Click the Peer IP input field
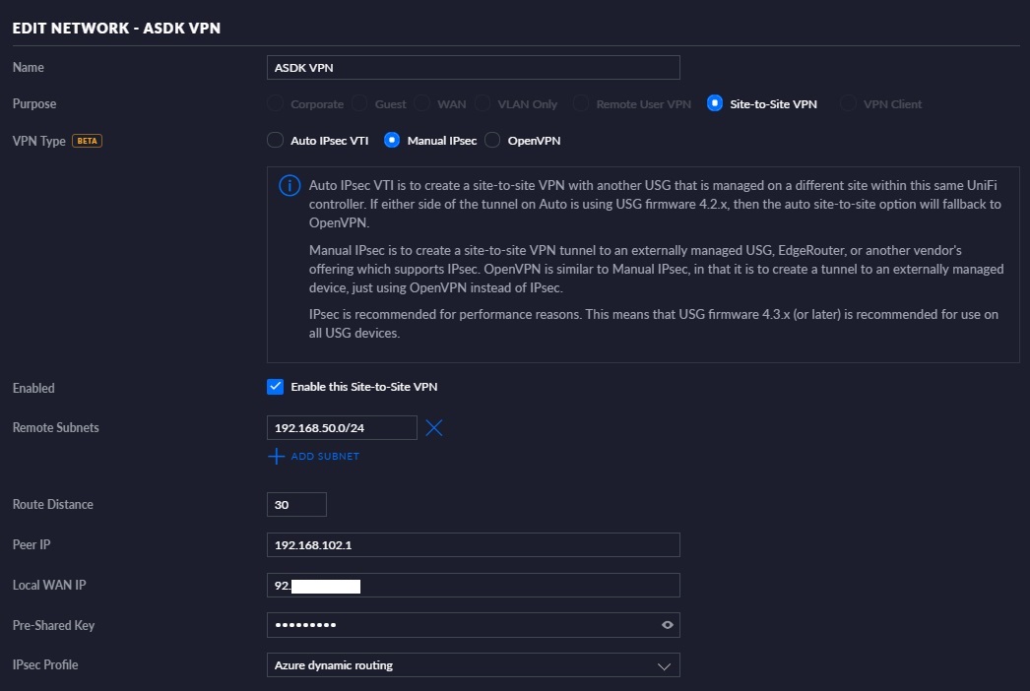Viewport: 1030px width, 691px height. pos(473,544)
